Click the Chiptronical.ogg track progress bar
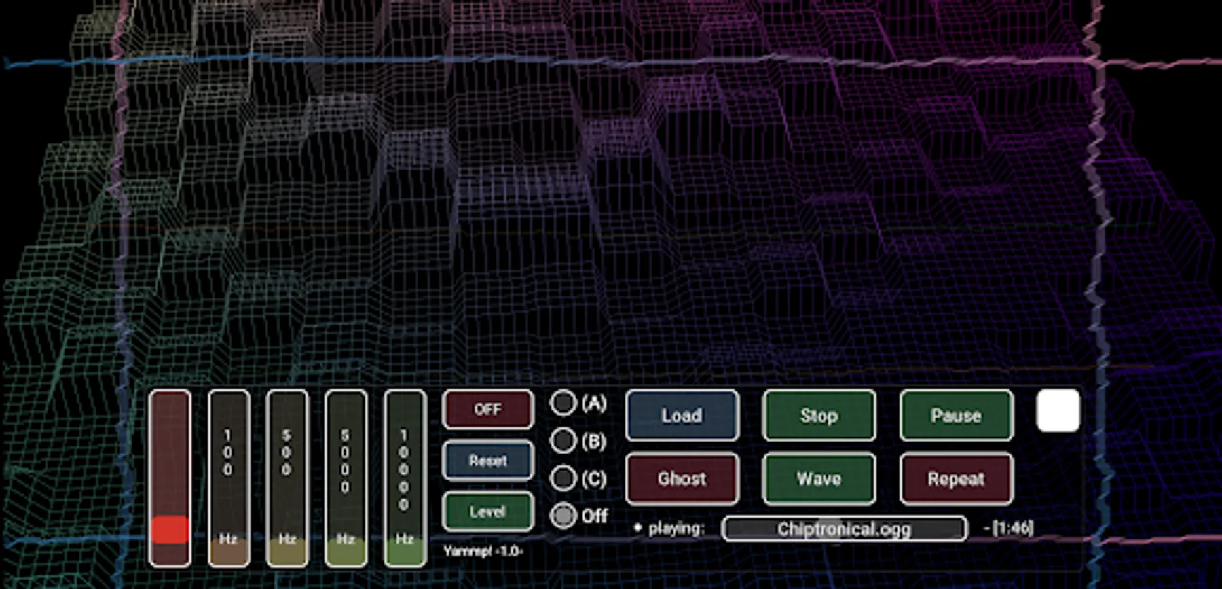The height and width of the screenshot is (589, 1222). click(x=844, y=529)
